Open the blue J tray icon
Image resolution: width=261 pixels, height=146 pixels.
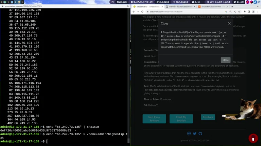coord(255,2)
